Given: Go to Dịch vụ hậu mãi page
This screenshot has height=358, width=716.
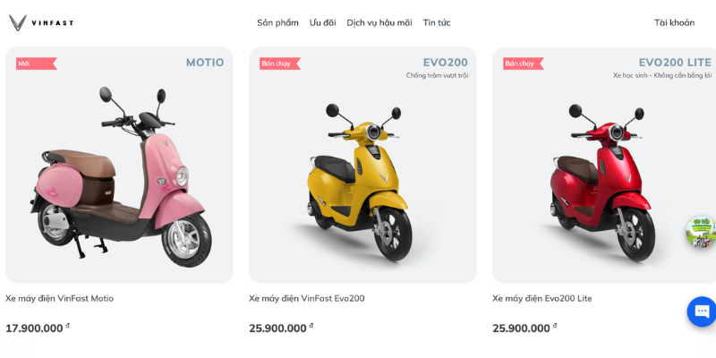Looking at the screenshot, I should 379,22.
